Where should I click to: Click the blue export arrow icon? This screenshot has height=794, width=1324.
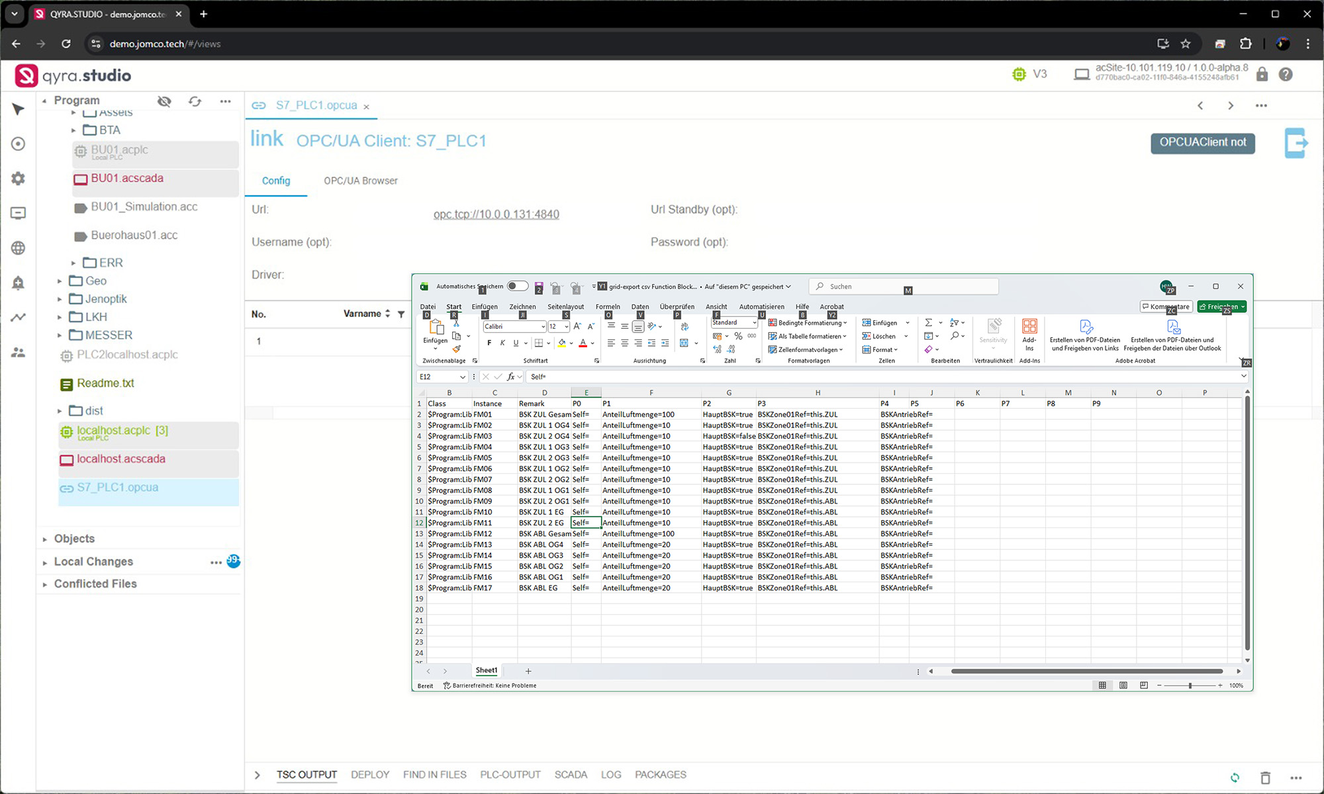1296,142
